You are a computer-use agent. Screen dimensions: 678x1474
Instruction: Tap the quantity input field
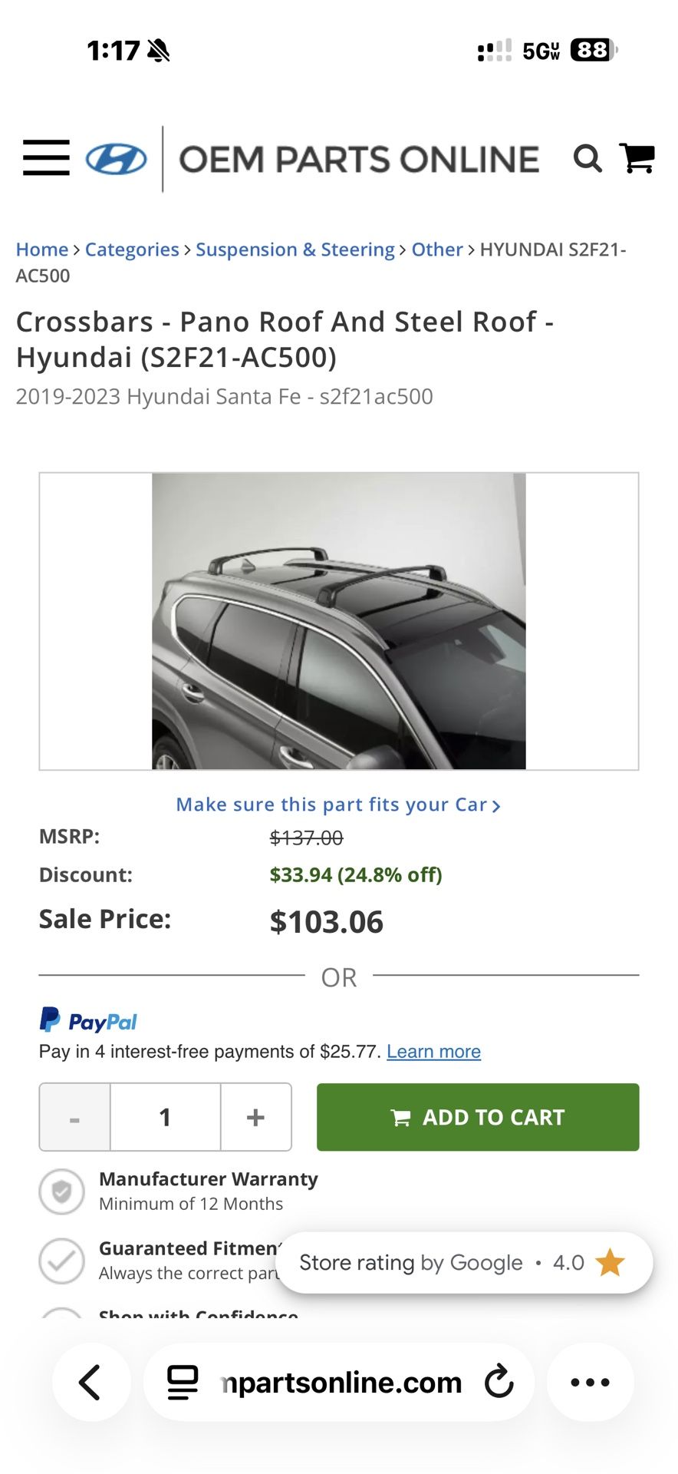[x=165, y=1117]
